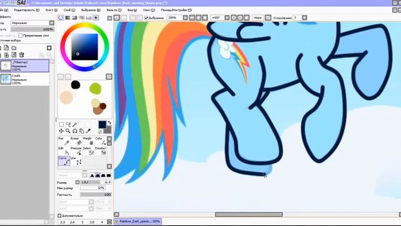
Task: Toggle the Дополнительно advanced settings box
Action: pyautogui.click(x=60, y=216)
